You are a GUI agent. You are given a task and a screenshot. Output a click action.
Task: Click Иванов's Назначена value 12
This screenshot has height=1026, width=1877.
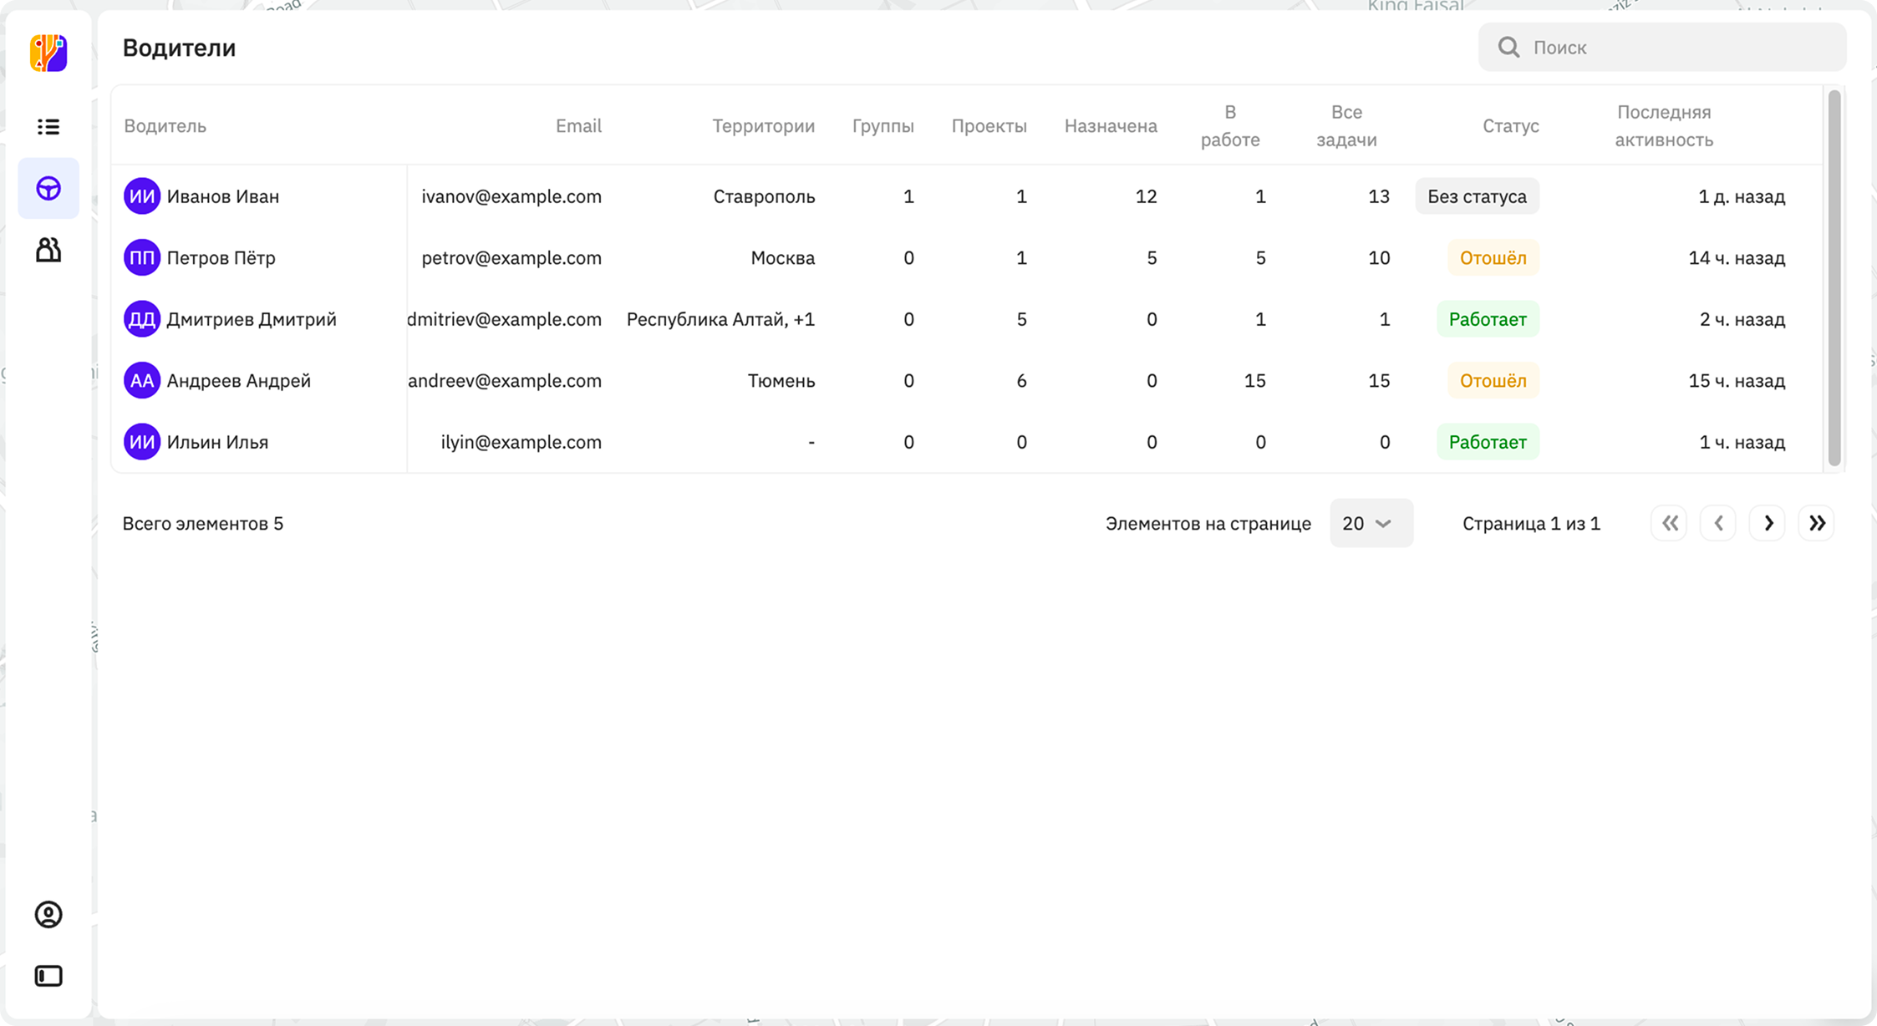[x=1146, y=196]
